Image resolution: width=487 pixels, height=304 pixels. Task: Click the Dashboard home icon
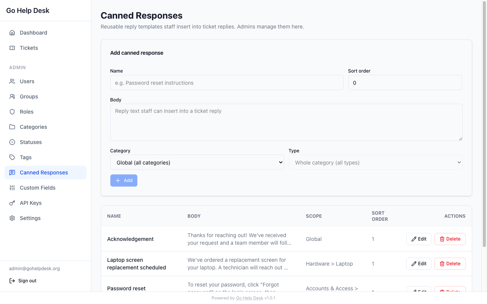12,33
